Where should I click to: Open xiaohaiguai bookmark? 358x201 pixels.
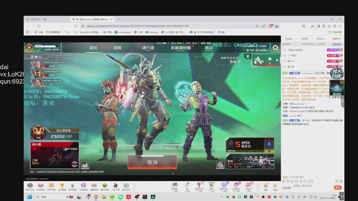pyautogui.click(x=123, y=32)
